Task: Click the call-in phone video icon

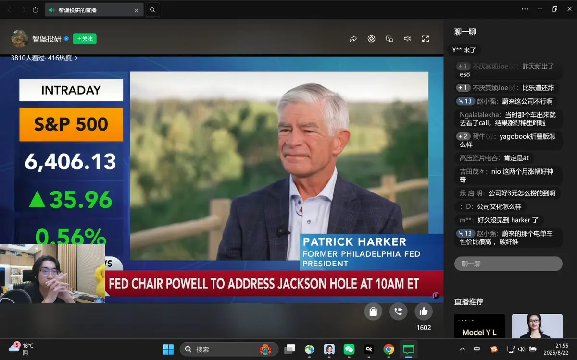Action: pos(399,312)
